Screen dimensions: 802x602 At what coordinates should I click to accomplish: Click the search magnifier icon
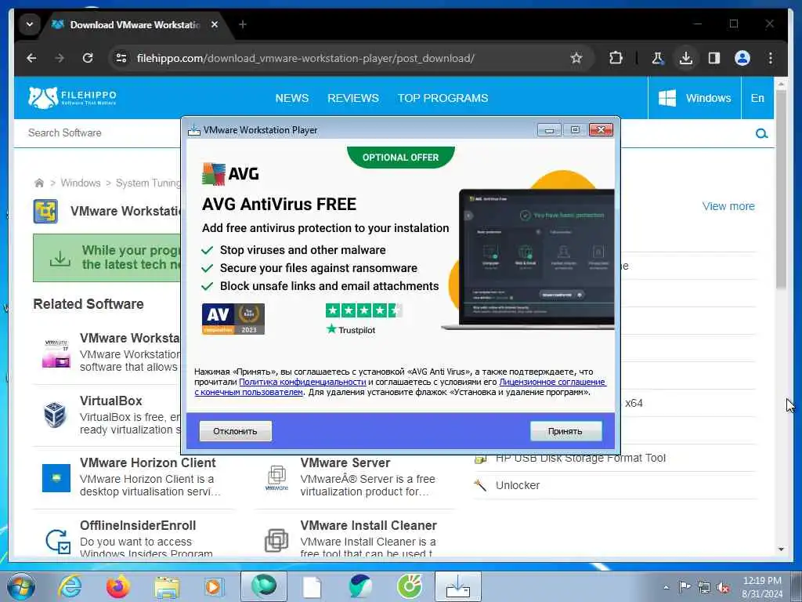(x=761, y=133)
